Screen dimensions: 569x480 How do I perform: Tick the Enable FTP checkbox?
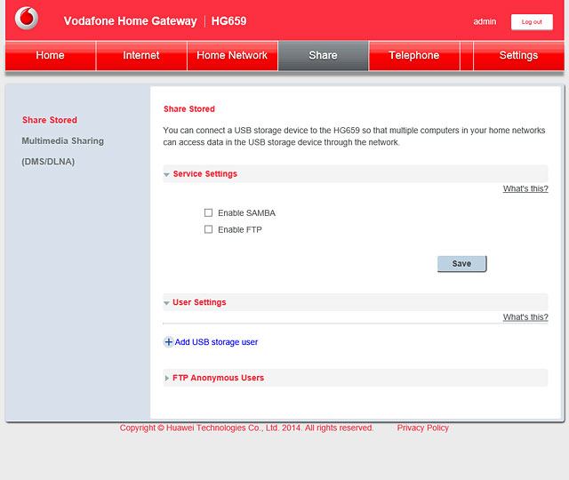click(x=208, y=229)
